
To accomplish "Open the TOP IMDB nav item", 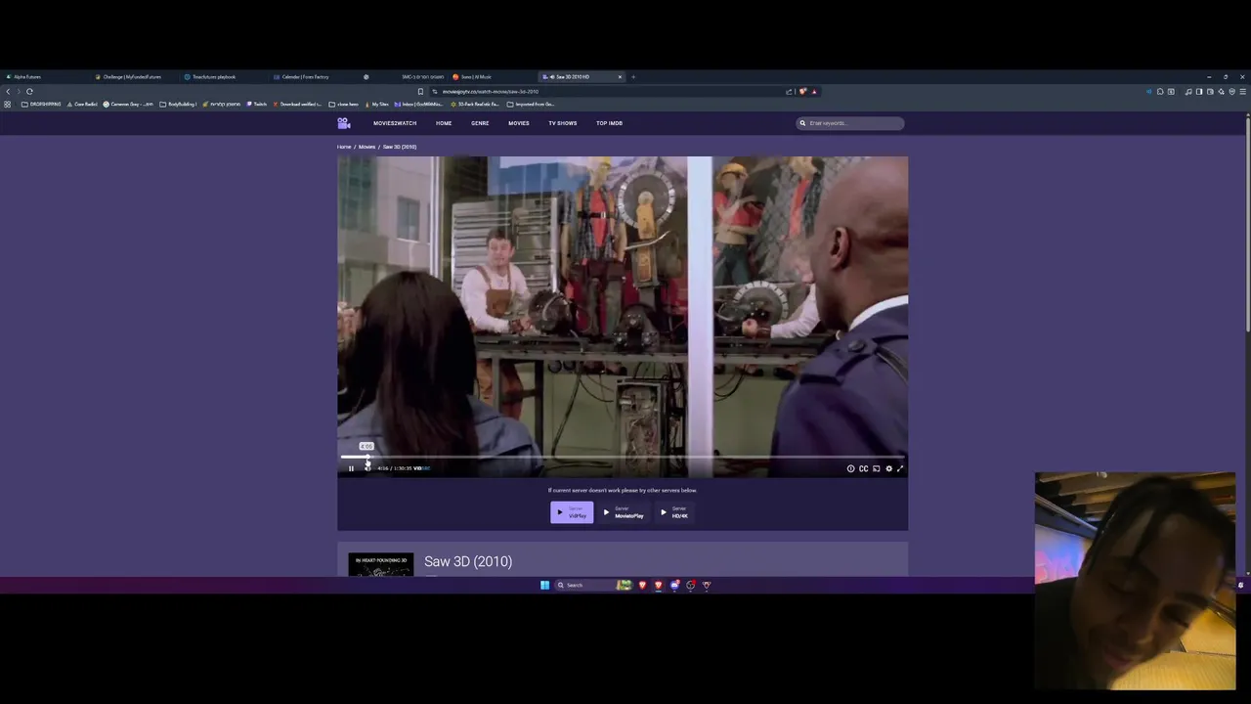I will coord(610,123).
